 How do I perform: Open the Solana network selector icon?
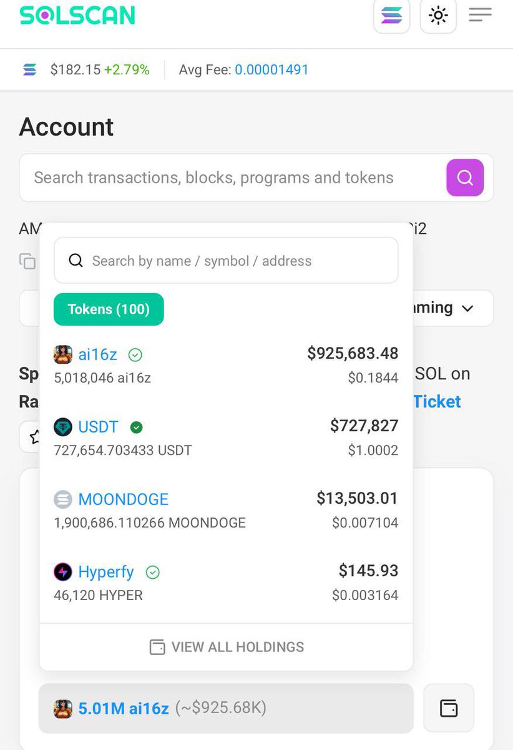click(391, 15)
